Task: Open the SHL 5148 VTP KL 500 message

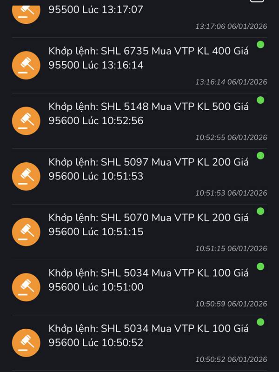Action: click(149, 113)
